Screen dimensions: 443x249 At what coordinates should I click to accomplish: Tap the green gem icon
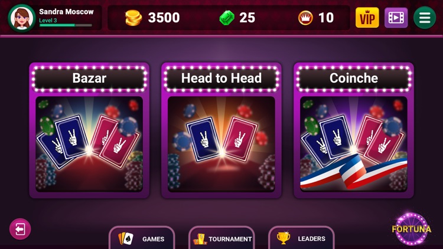227,18
